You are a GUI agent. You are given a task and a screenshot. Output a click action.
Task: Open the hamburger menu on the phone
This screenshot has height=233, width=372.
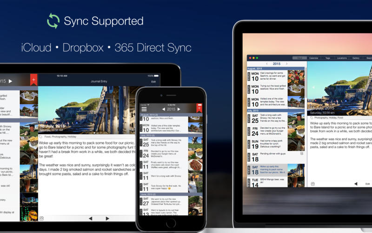click(144, 109)
